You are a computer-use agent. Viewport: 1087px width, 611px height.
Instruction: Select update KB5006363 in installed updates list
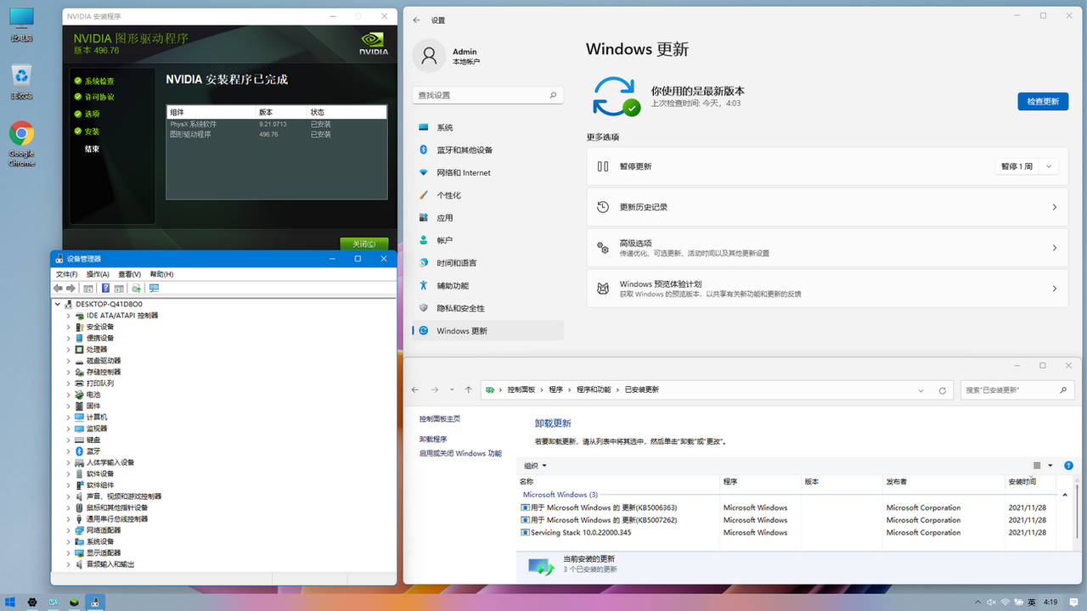point(786,507)
